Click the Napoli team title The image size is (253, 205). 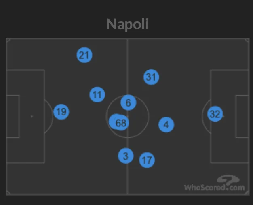tap(127, 24)
